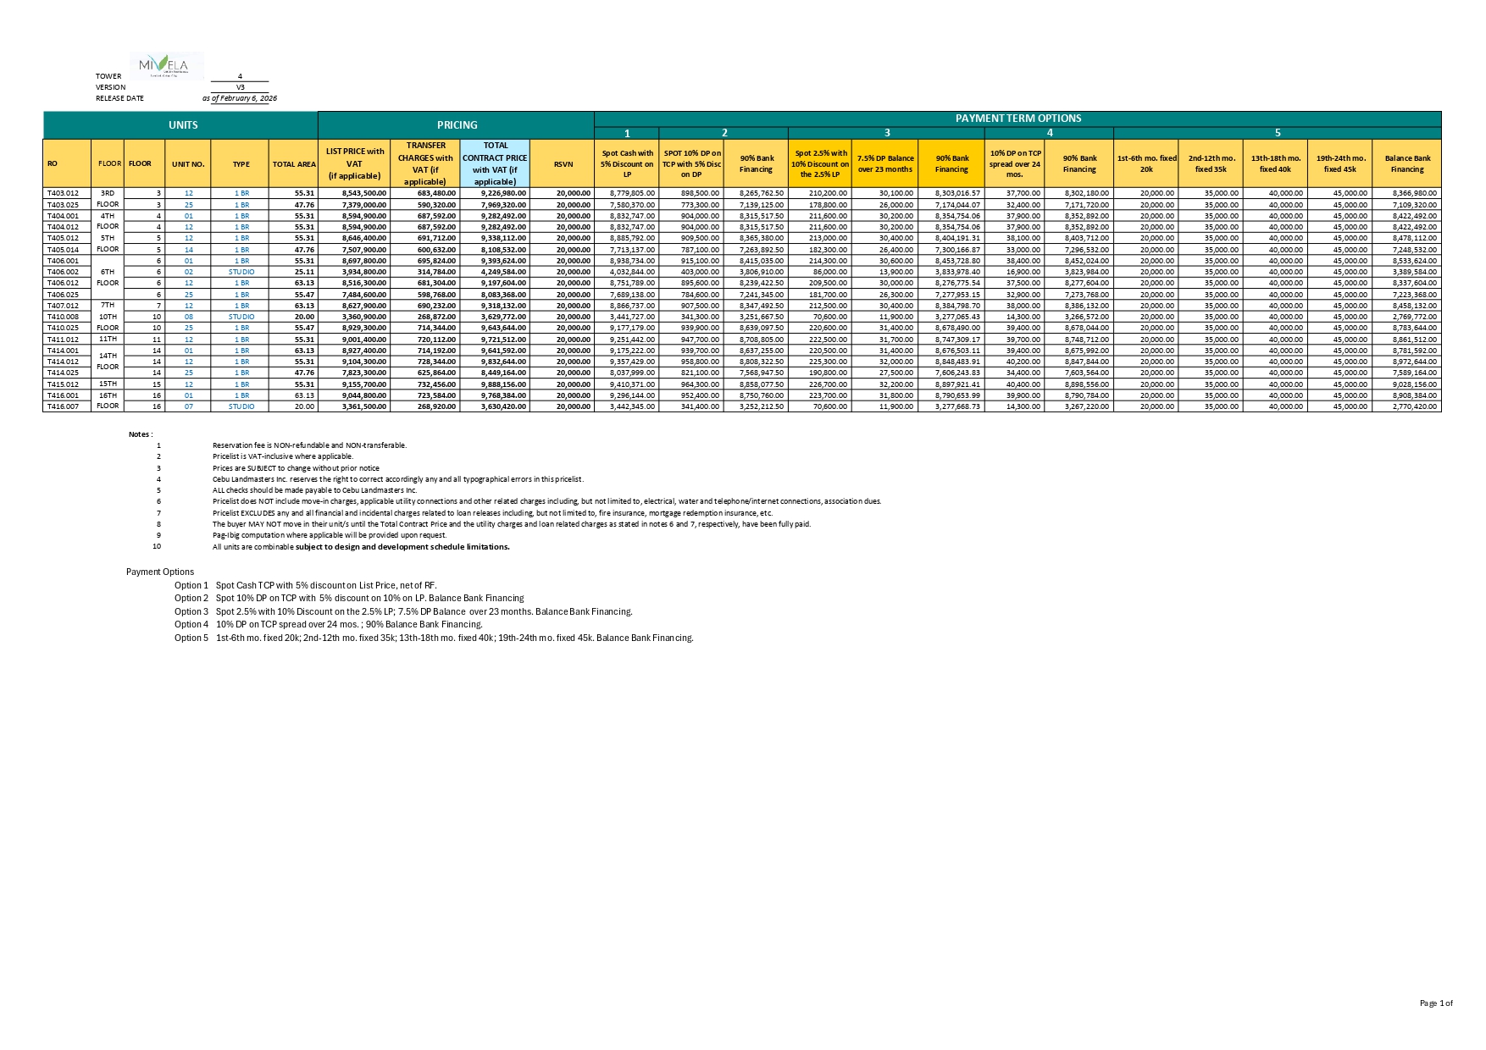Click the "PRICING" section header
The width and height of the screenshot is (1486, 1050).
(457, 125)
